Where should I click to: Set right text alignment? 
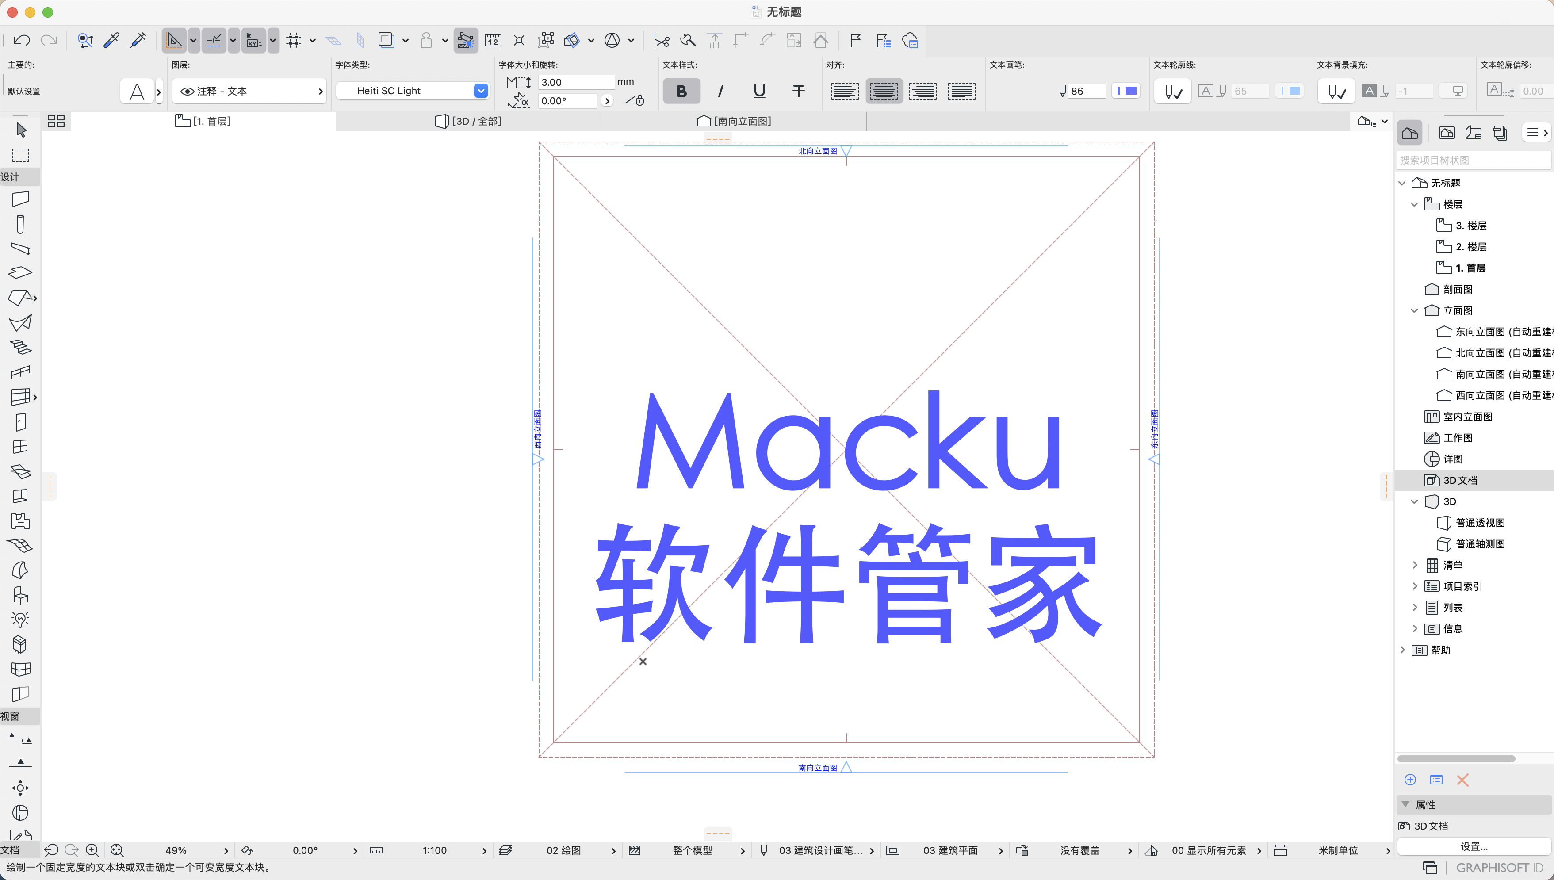(922, 91)
